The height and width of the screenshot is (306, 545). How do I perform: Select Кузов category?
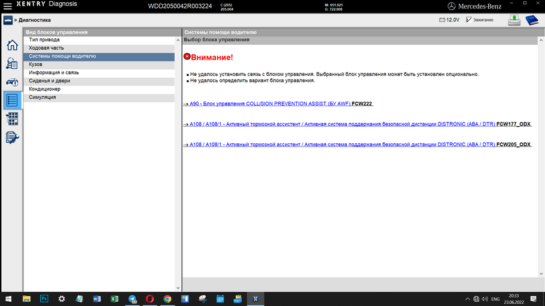coord(99,65)
